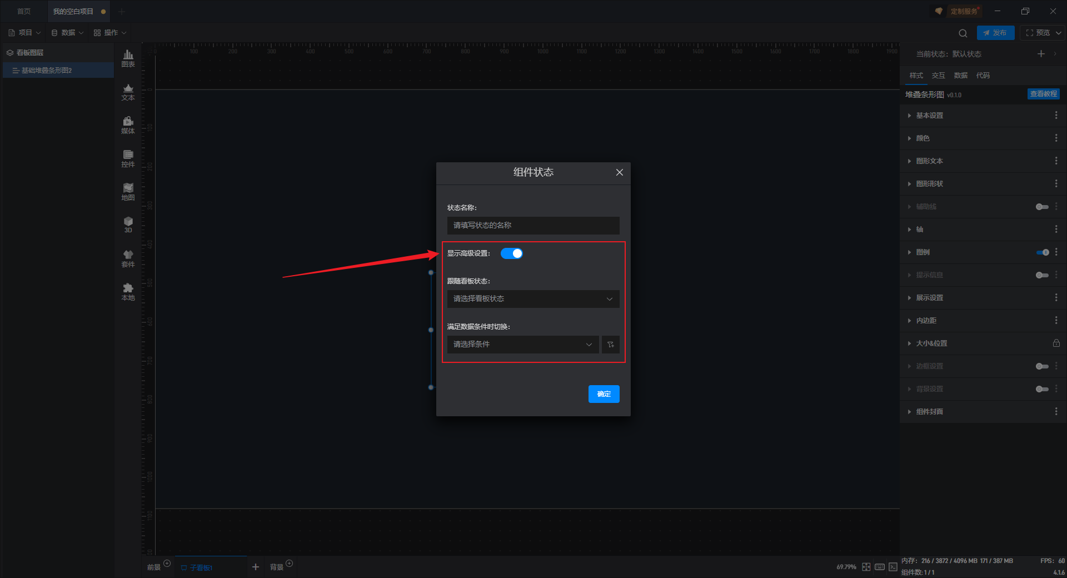Click the 前景 foreground add button

point(167,564)
